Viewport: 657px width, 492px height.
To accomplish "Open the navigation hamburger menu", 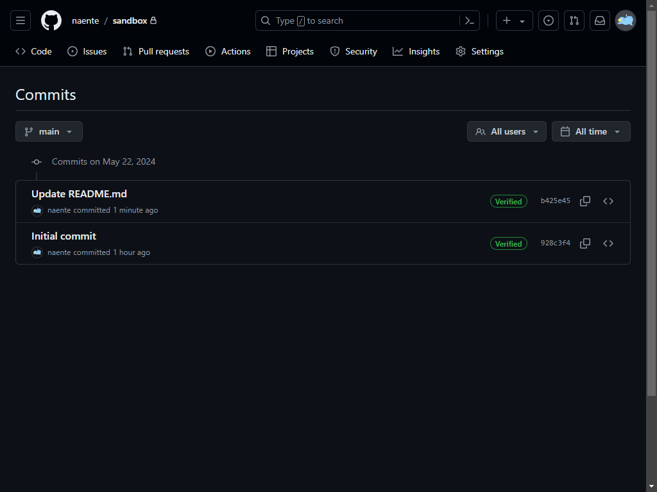I will 20,20.
